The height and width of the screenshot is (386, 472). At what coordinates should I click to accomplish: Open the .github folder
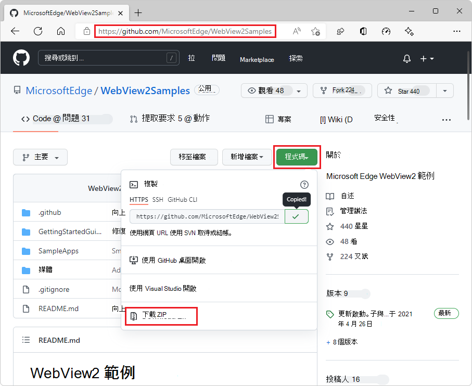click(50, 212)
